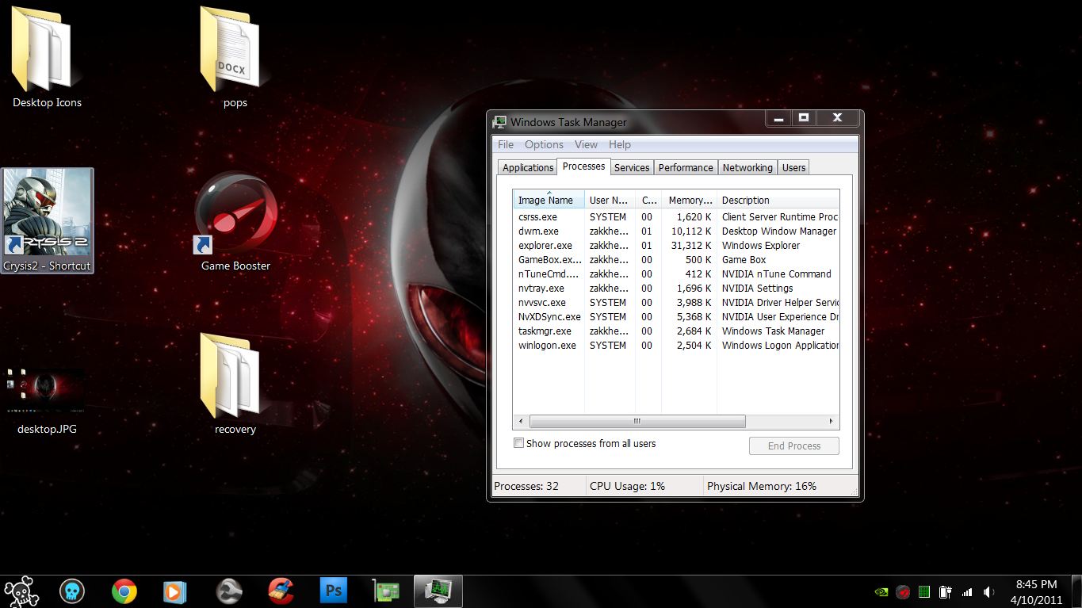Click the Desktop Window Manager description
The width and height of the screenshot is (1082, 608).
779,231
